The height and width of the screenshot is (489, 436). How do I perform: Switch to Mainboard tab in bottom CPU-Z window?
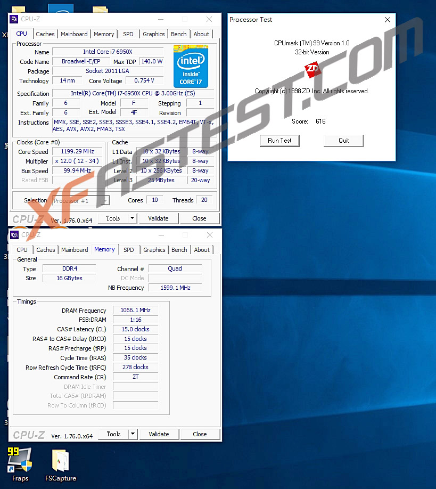[75, 250]
